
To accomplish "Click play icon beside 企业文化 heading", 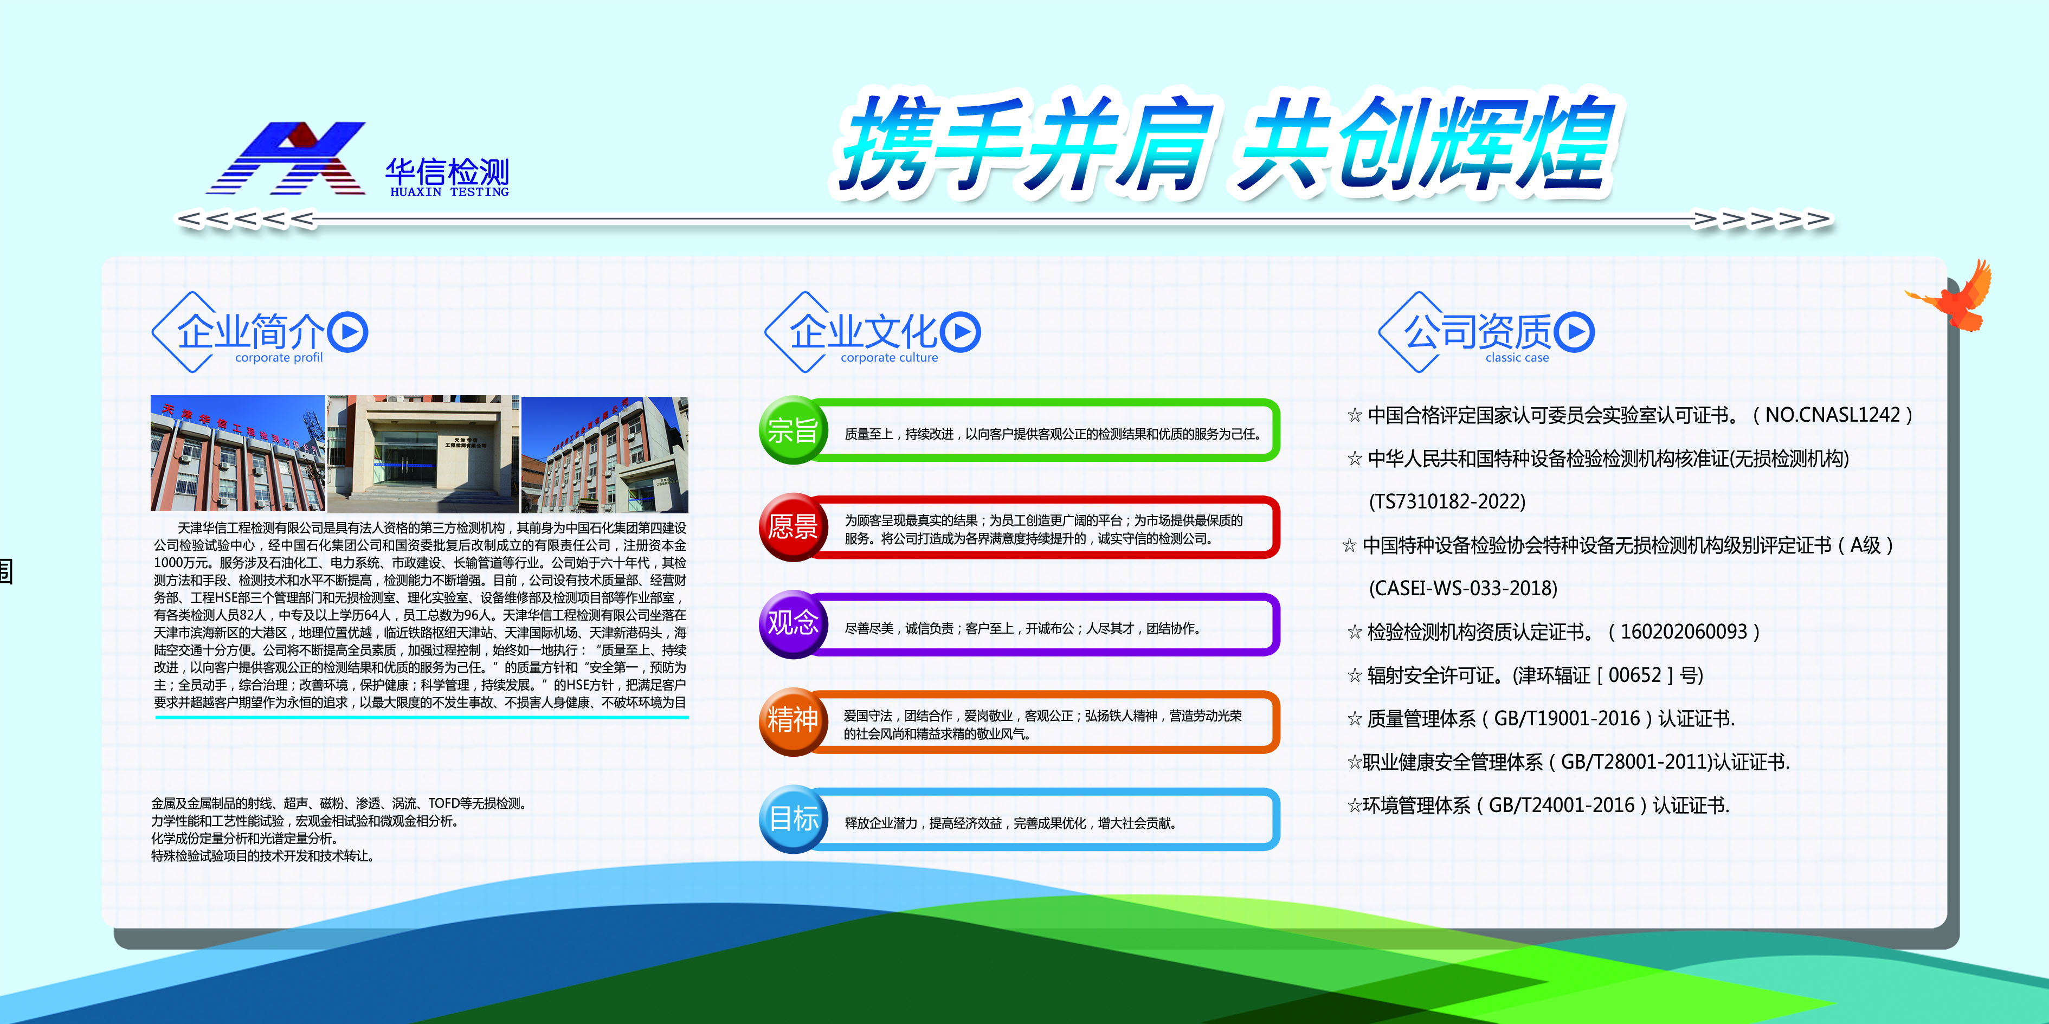I will click(x=961, y=332).
